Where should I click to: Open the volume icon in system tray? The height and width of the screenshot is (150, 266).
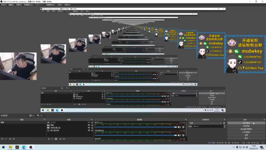pos(244,147)
